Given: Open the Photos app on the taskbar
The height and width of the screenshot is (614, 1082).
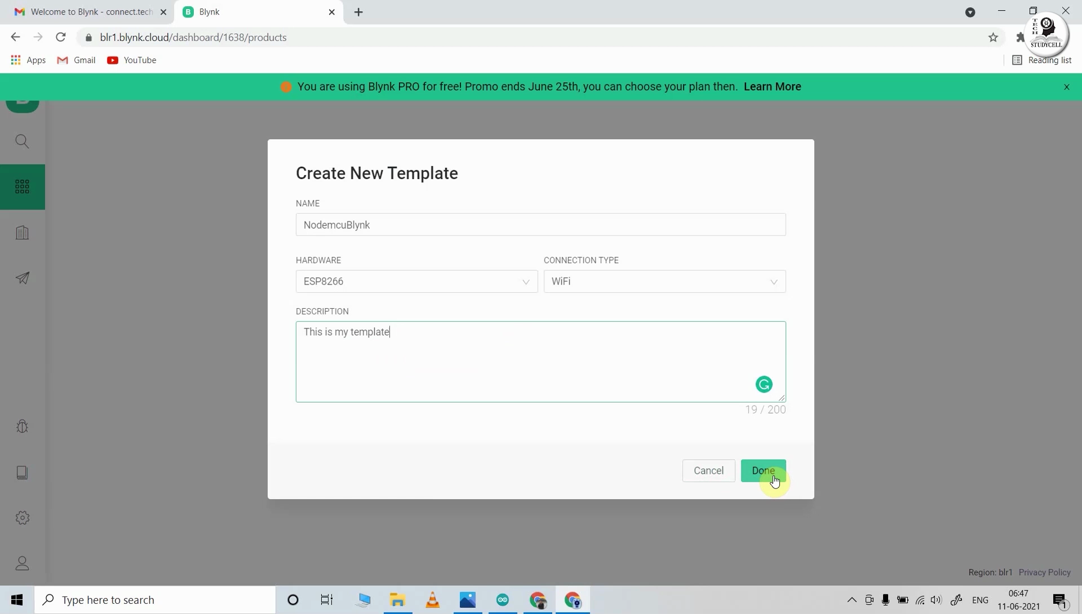Looking at the screenshot, I should (x=468, y=600).
